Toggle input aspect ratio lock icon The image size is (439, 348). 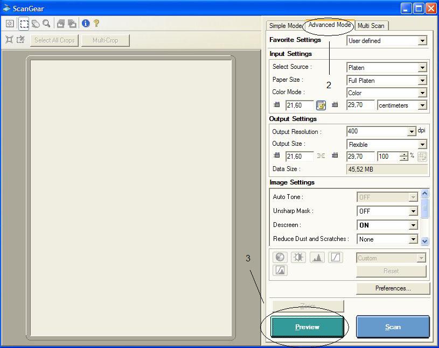click(x=321, y=105)
